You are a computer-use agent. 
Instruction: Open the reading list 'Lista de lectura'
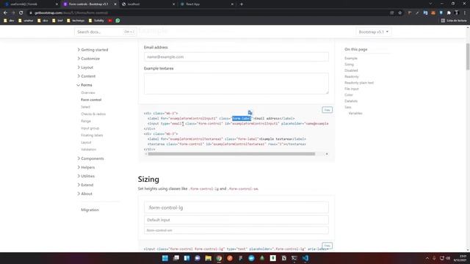coord(454,21)
